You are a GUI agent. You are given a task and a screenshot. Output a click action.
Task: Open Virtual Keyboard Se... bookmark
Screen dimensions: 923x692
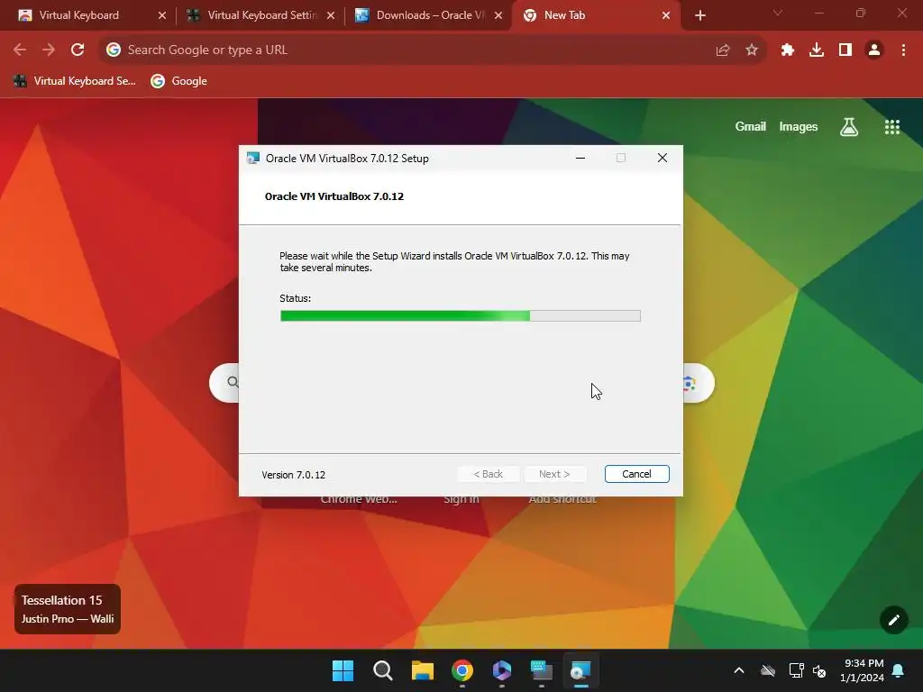pyautogui.click(x=75, y=81)
